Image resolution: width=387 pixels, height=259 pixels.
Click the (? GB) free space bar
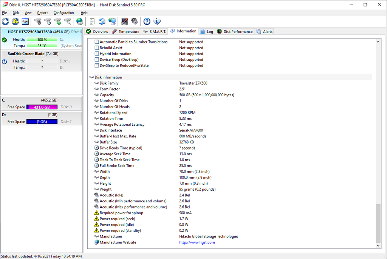pos(42,122)
